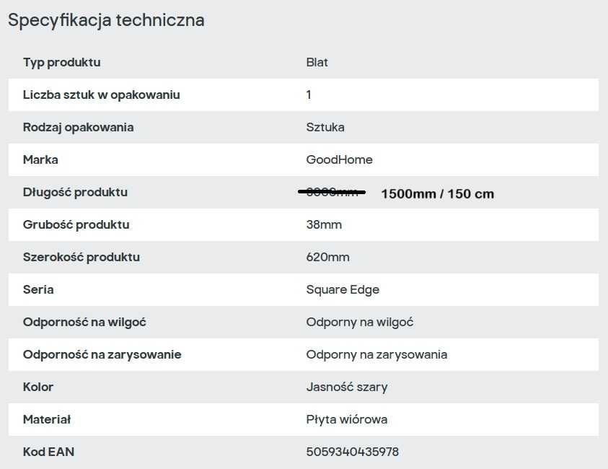The height and width of the screenshot is (469, 608).
Task: Click the Odporność na wilgoć label
Action: (84, 322)
